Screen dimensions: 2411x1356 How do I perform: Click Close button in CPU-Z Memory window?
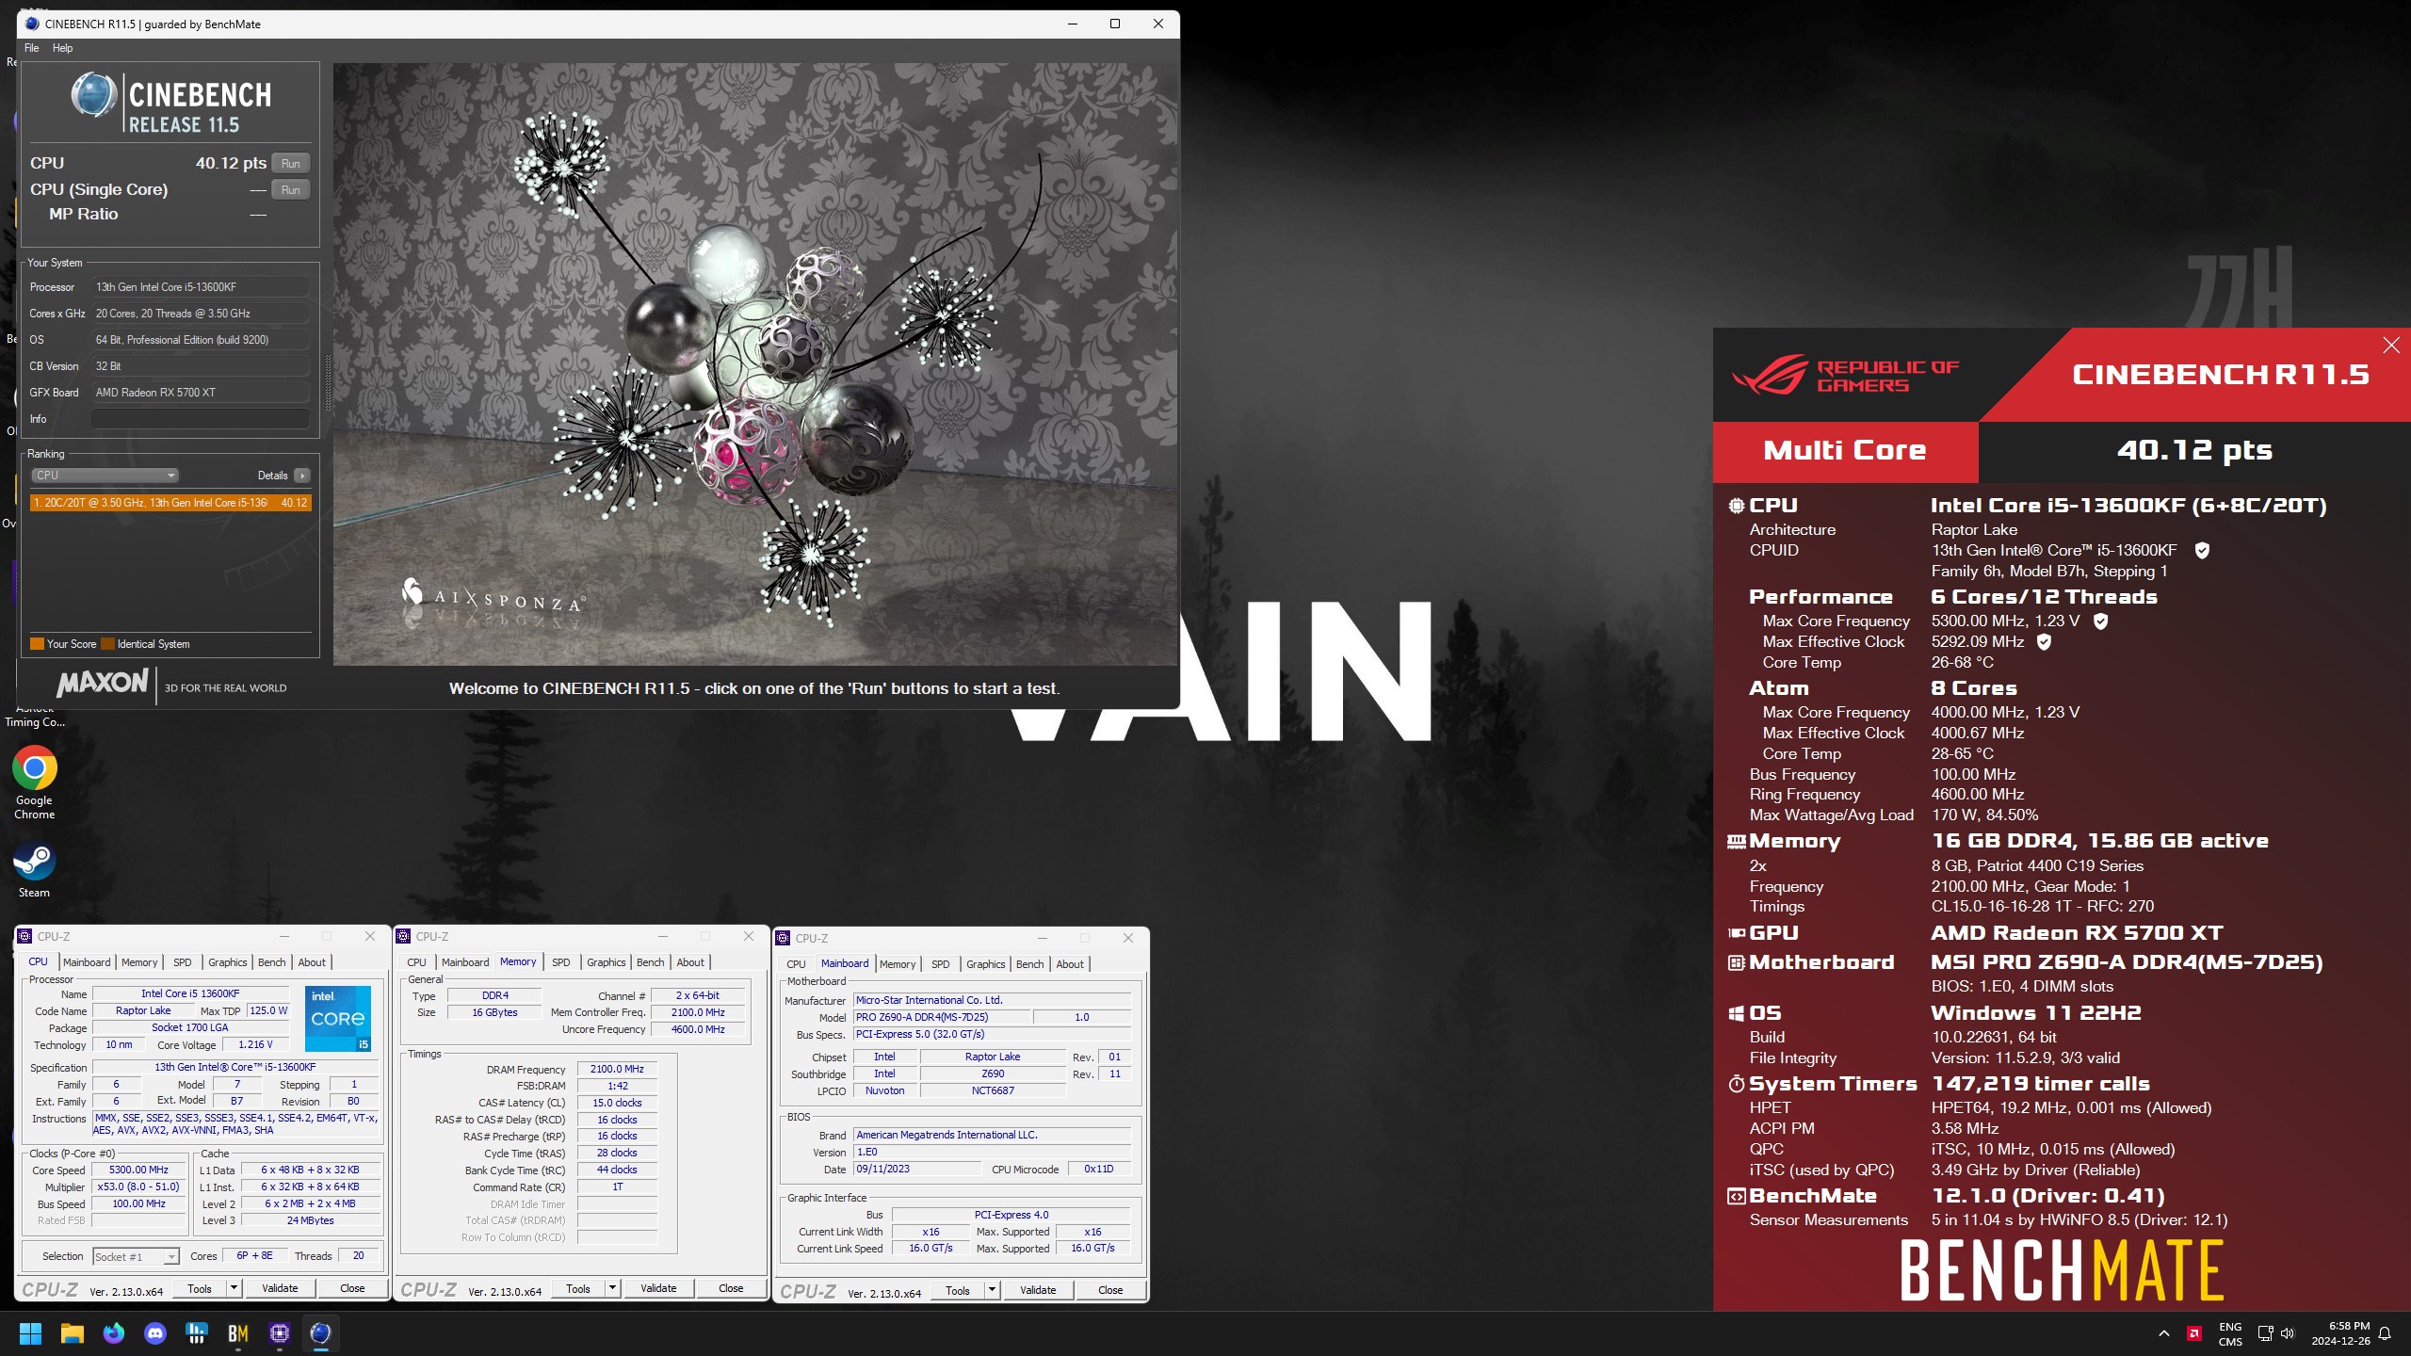731,1288
